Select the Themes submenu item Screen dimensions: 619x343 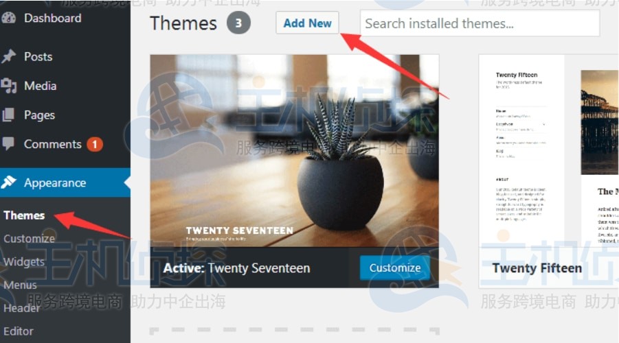click(x=24, y=215)
